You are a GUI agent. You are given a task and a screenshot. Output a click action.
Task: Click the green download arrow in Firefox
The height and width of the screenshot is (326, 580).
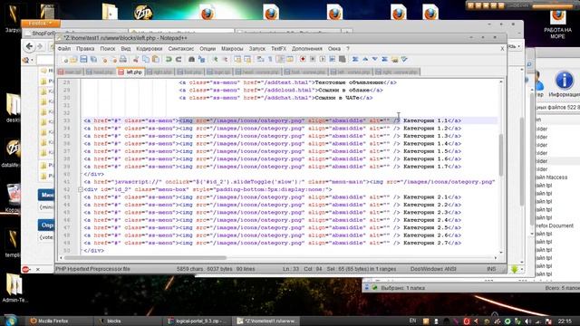pos(515,270)
